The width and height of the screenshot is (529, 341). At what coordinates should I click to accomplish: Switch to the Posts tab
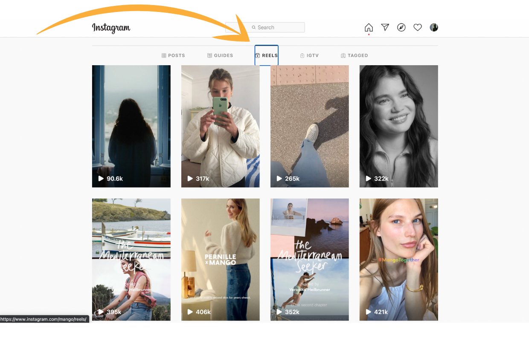(x=173, y=55)
